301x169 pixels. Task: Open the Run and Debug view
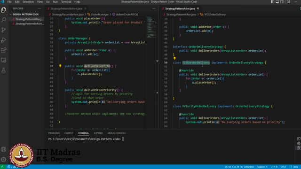(x=3, y=40)
